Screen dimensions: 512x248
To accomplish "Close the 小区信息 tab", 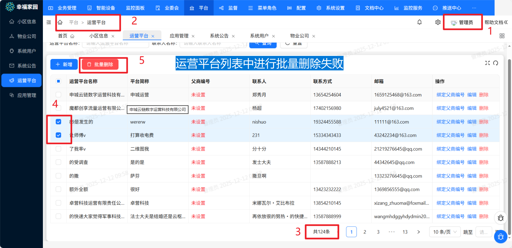I will 113,36.
